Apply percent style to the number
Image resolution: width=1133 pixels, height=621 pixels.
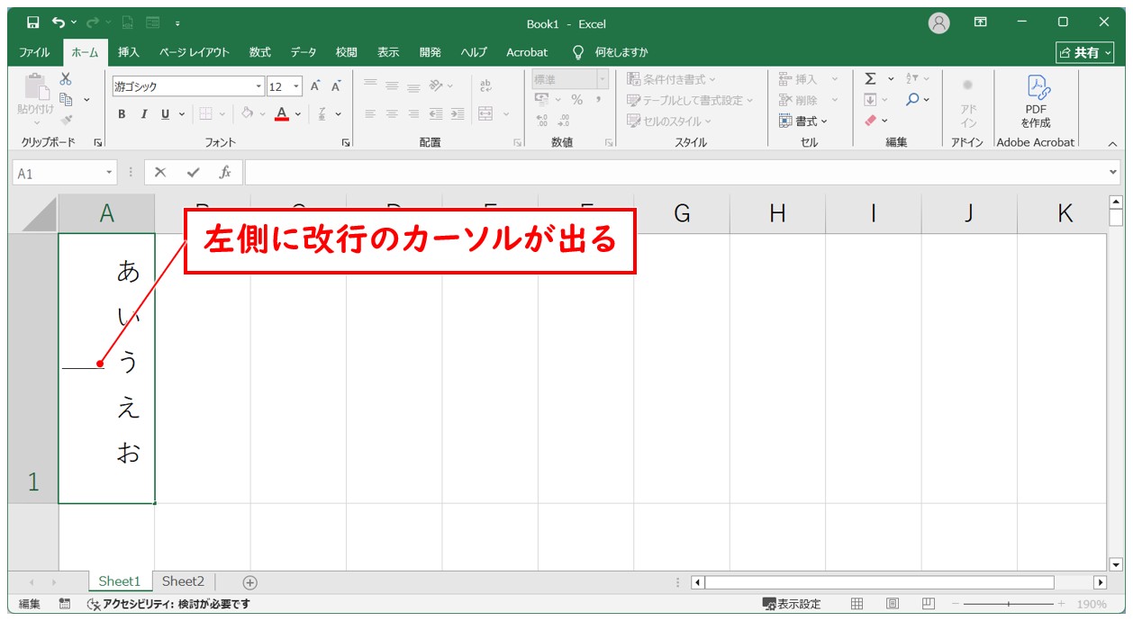576,100
